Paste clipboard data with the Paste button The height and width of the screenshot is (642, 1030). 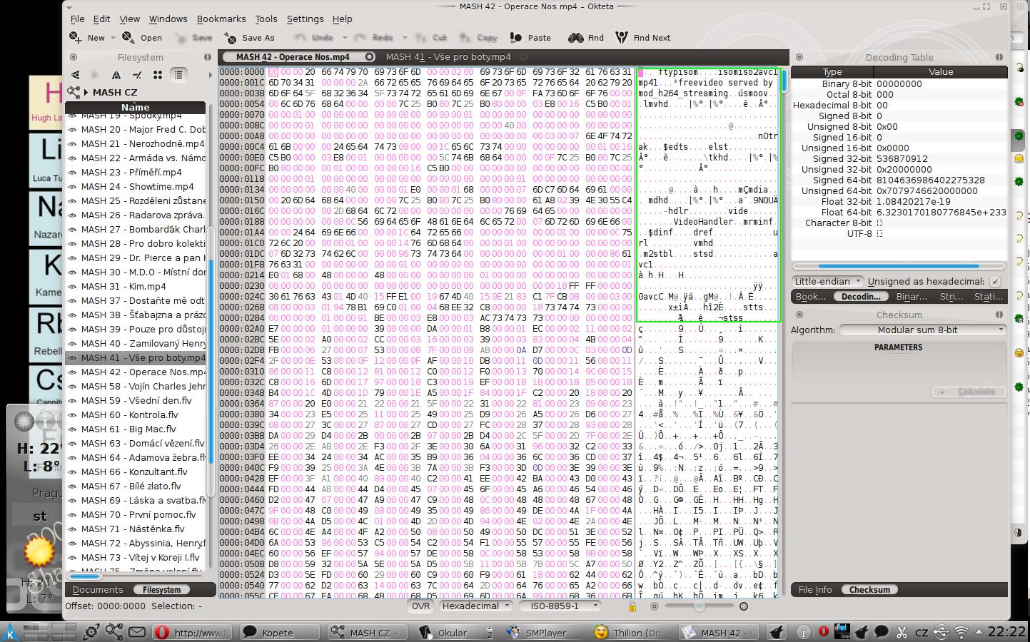point(530,37)
